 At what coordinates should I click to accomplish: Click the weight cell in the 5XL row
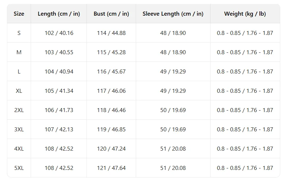pos(245,168)
